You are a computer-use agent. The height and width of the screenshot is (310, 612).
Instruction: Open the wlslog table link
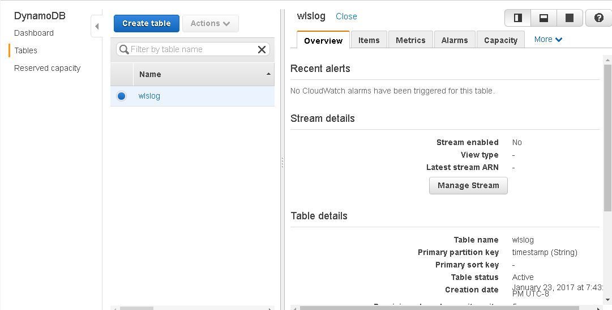(149, 96)
